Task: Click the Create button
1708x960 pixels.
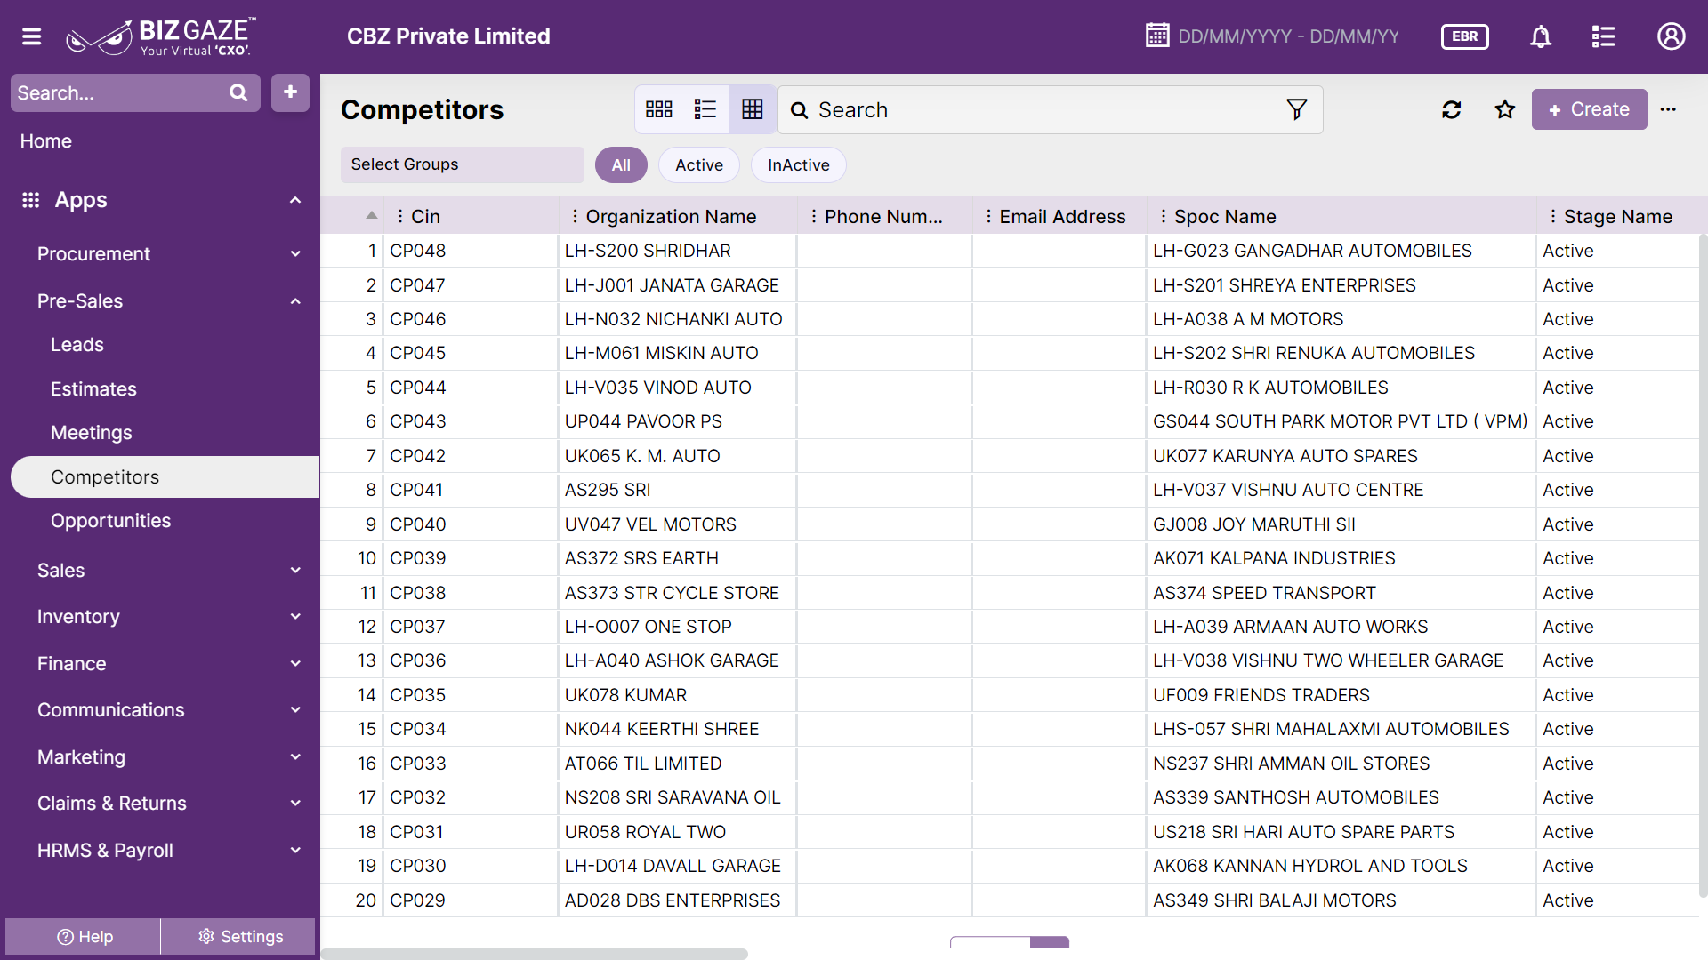Action: (1589, 109)
